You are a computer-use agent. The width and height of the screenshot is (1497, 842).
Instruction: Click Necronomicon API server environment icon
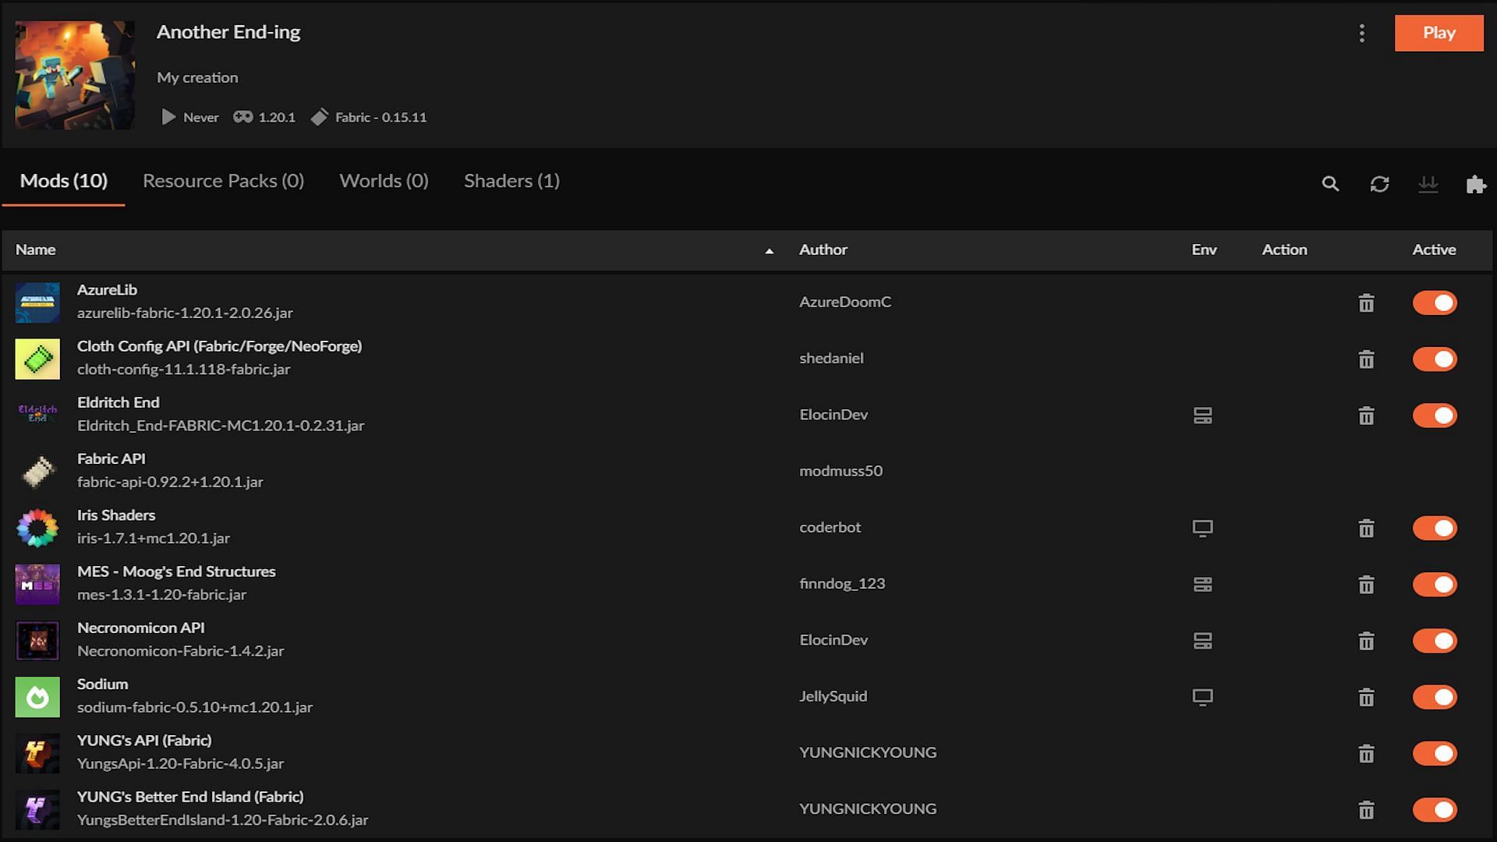click(1202, 641)
